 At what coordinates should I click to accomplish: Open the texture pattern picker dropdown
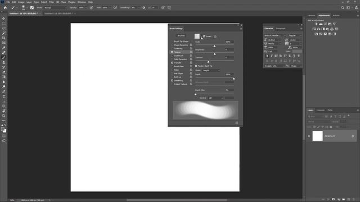201,36
